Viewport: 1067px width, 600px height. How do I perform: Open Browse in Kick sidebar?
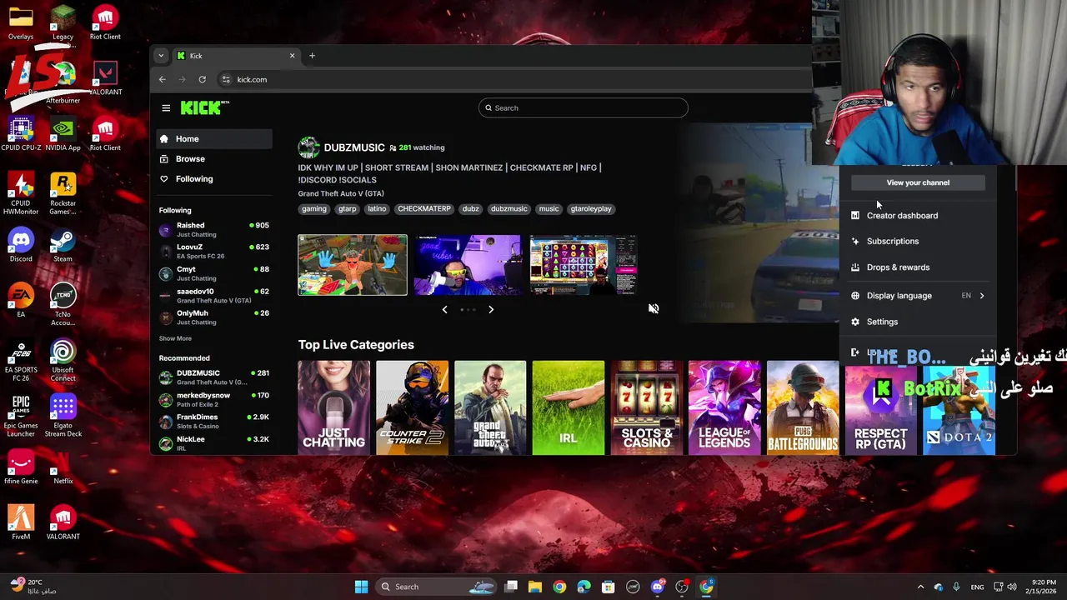[x=213, y=159]
